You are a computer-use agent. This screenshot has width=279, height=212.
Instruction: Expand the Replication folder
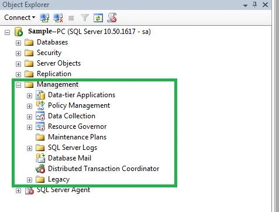[x=18, y=74]
